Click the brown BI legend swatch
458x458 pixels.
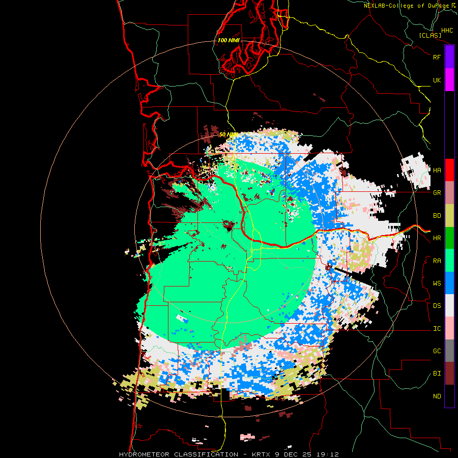449,374
